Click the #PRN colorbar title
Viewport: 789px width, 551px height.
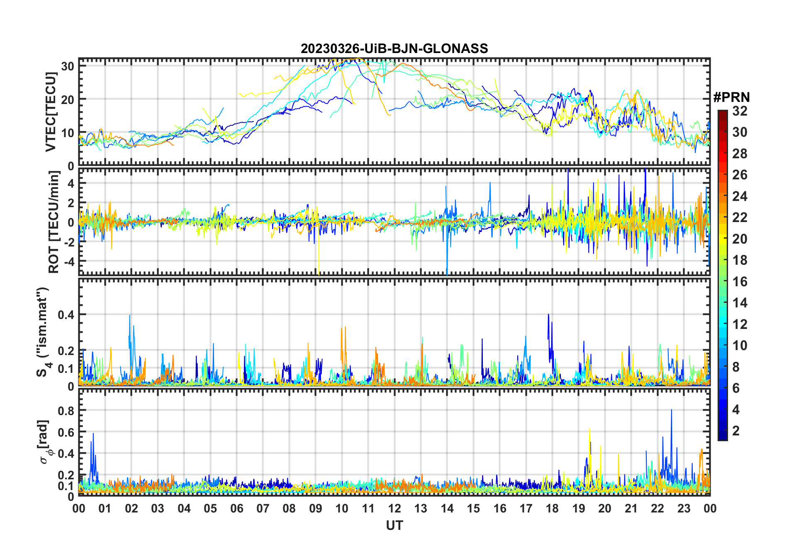731,97
